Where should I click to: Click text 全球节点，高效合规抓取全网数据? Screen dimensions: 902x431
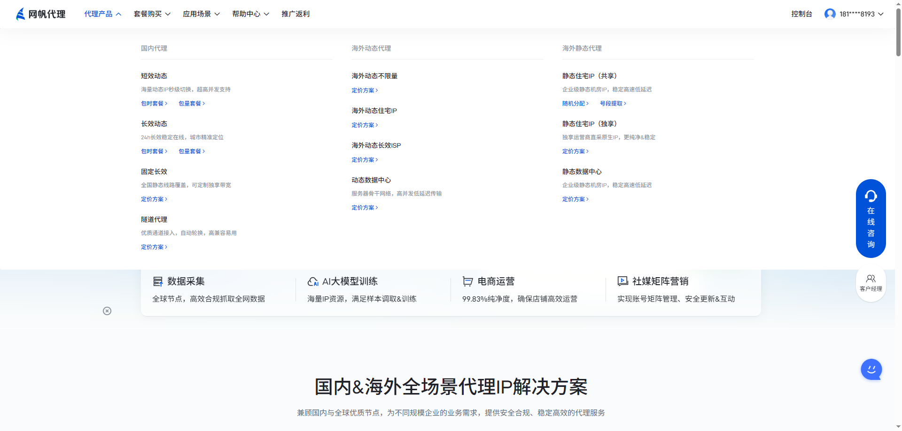(x=209, y=299)
